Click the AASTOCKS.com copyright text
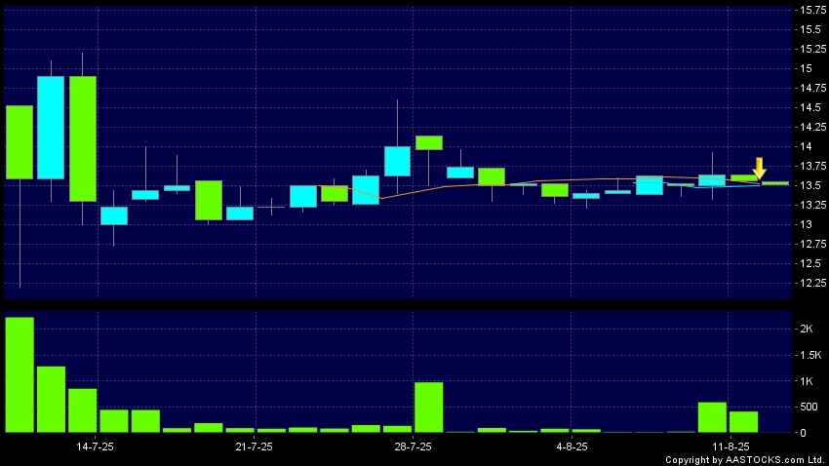Image resolution: width=829 pixels, height=466 pixels. pos(746,460)
